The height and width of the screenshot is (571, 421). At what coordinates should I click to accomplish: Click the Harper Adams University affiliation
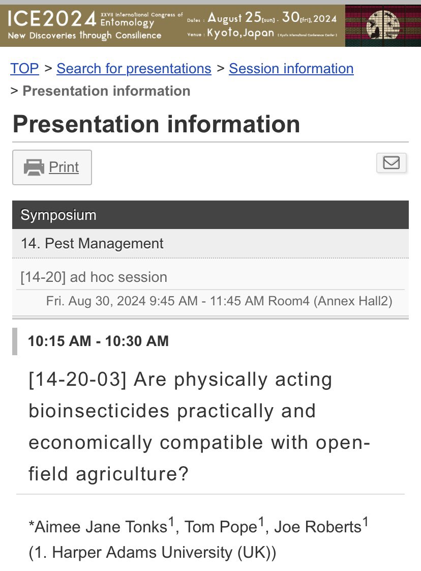(x=152, y=553)
